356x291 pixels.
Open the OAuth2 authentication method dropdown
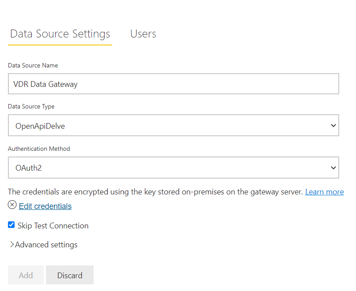[174, 168]
